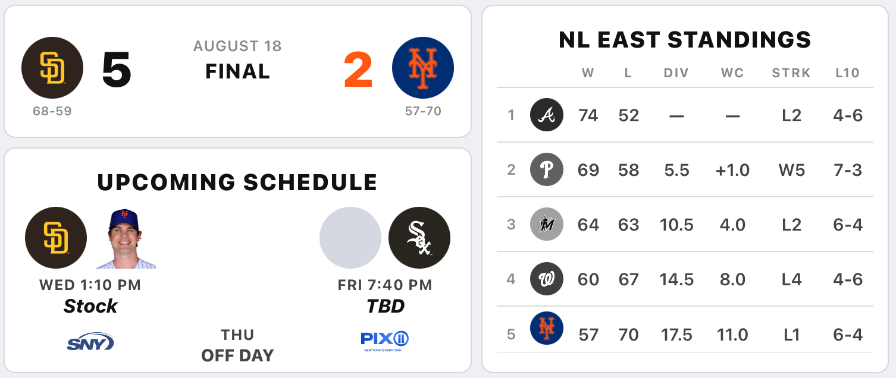The width and height of the screenshot is (896, 378).
Task: Click the Mets logo in standings row
Action: coord(547,334)
